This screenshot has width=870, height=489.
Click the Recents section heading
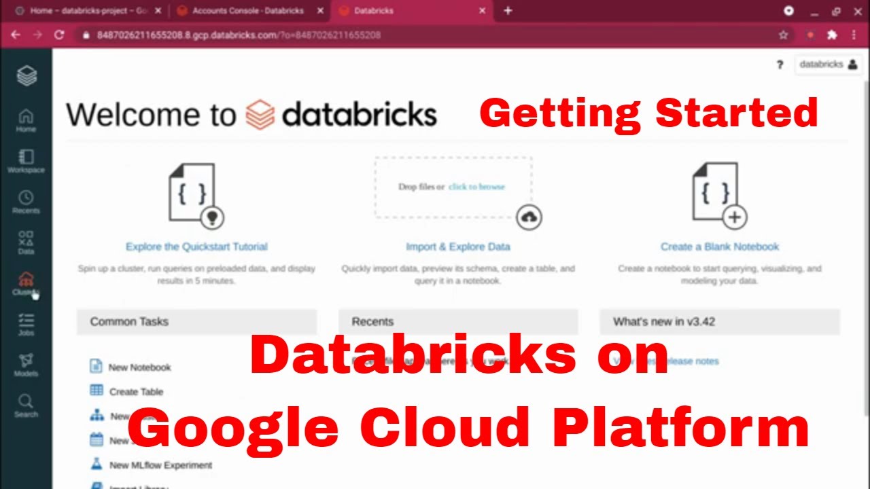pos(372,322)
